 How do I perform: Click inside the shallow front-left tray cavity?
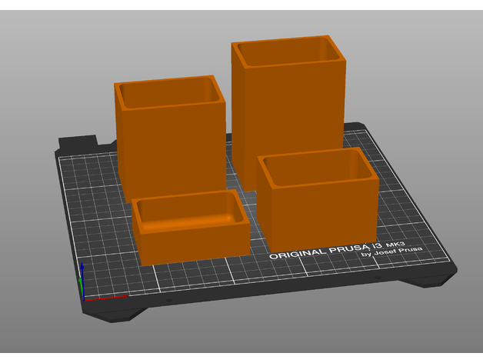tap(187, 209)
